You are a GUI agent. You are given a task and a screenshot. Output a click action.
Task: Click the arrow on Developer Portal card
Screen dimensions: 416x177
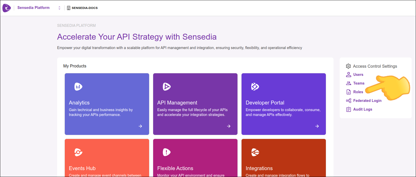(317, 126)
